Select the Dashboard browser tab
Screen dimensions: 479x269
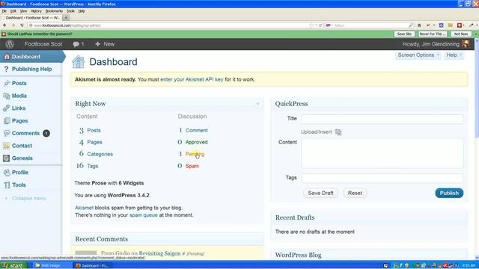point(31,18)
